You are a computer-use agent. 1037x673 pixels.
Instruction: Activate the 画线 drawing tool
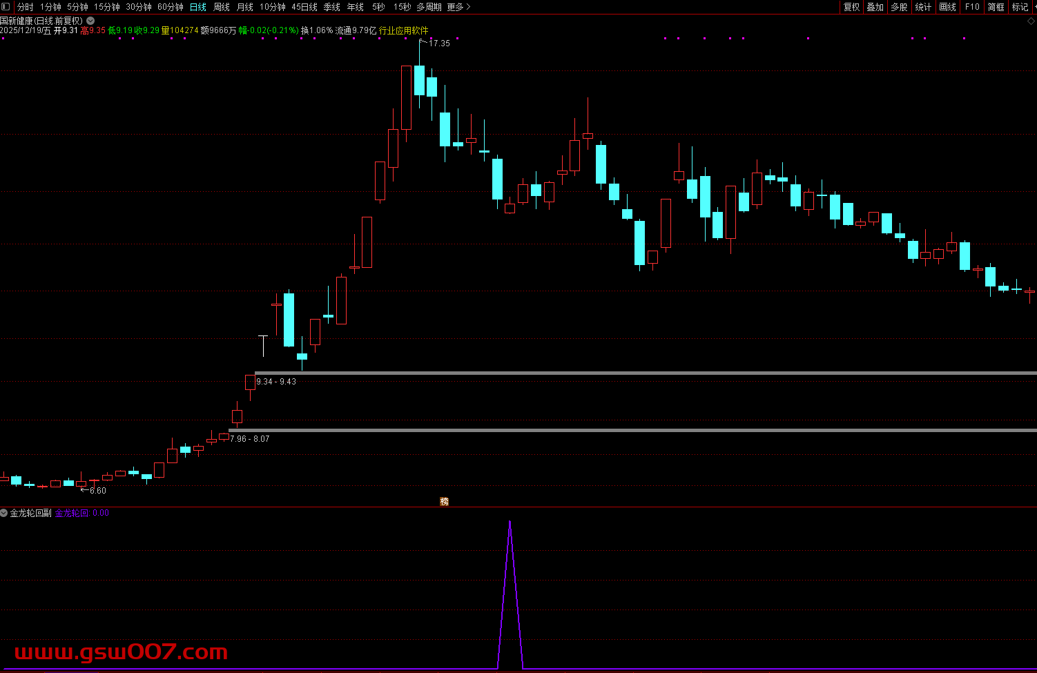click(948, 7)
